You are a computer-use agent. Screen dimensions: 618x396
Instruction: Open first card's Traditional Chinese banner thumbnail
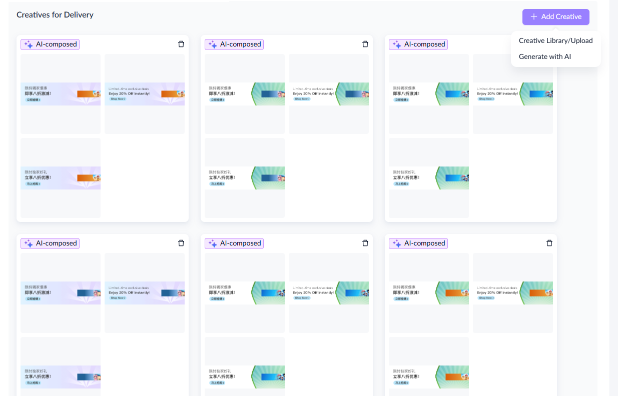[61, 94]
